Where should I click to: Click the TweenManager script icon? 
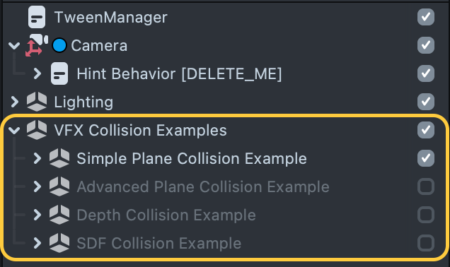pyautogui.click(x=37, y=17)
